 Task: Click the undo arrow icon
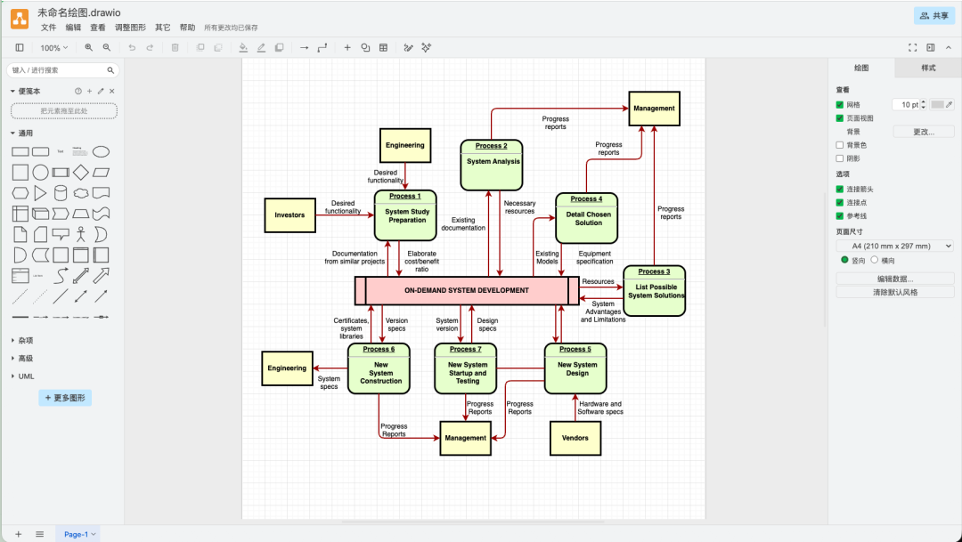[132, 48]
